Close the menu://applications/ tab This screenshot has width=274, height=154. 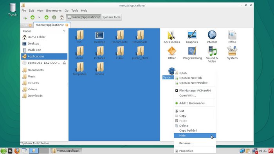click(67, 25)
